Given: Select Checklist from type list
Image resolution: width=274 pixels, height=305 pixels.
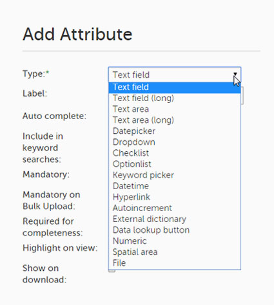Looking at the screenshot, I should [175, 153].
